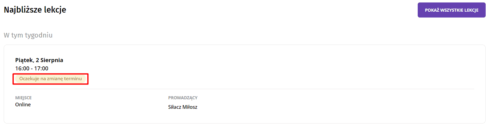
Task: Click the 17:00 end time
Action: 41,69
